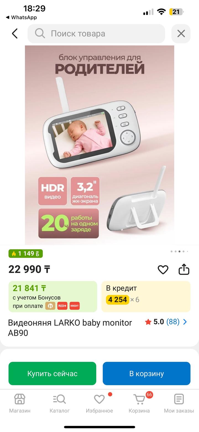Image resolution: width=199 pixels, height=432 pixels.
Task: Open Избранное favorites tab
Action: [99, 404]
